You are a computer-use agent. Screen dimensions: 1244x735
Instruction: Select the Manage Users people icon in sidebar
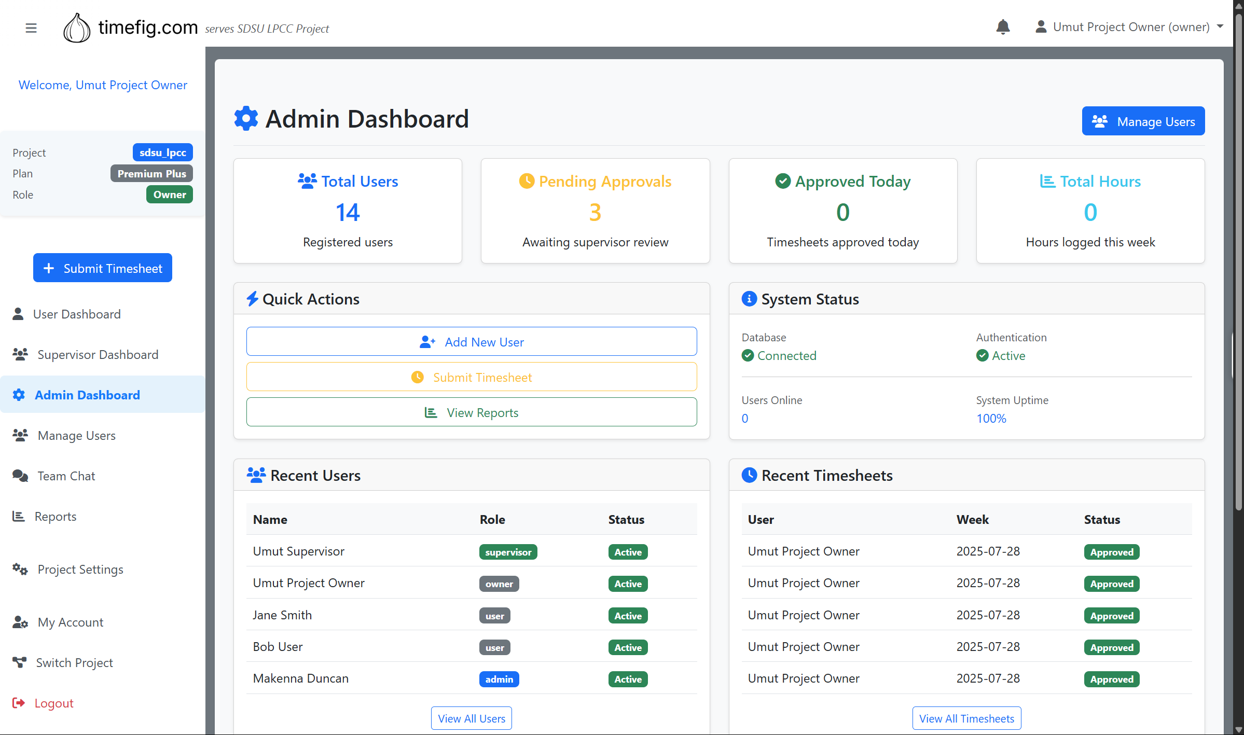pyautogui.click(x=21, y=435)
